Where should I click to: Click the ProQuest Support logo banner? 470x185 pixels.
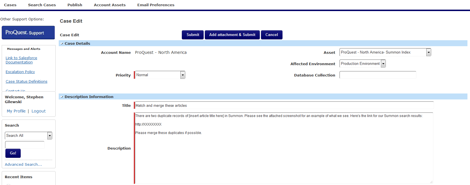click(28, 33)
